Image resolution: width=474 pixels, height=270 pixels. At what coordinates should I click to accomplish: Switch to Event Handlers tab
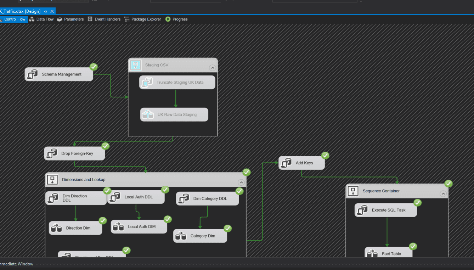coord(104,19)
